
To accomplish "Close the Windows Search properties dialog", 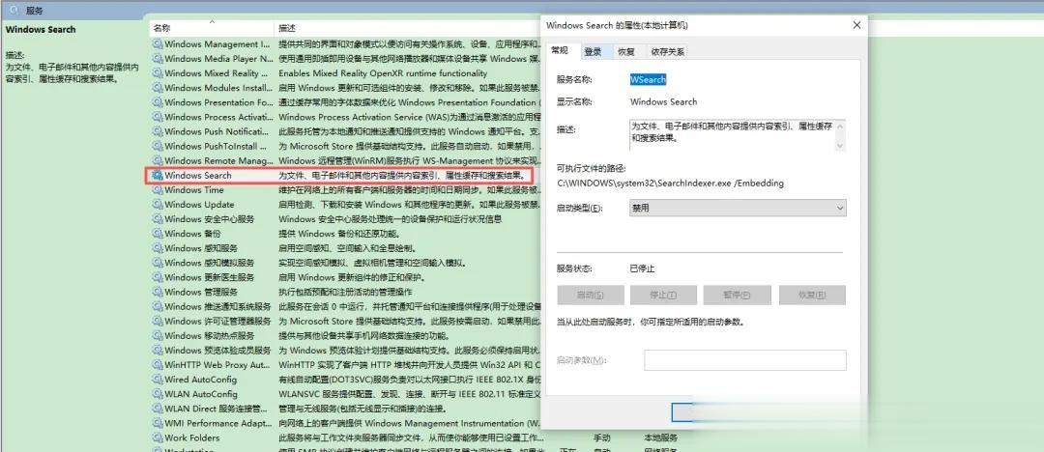I will 856,25.
